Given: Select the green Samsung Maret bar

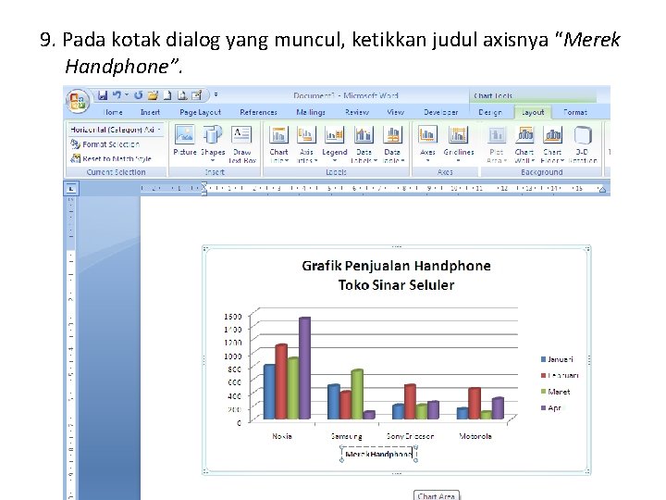Looking at the screenshot, I should tap(357, 394).
